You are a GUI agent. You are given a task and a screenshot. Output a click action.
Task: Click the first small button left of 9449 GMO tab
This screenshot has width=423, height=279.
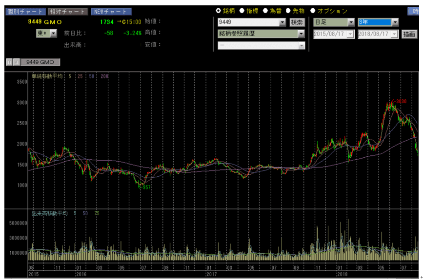9,62
